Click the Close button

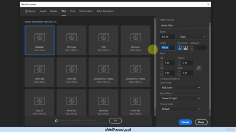pos(201,122)
